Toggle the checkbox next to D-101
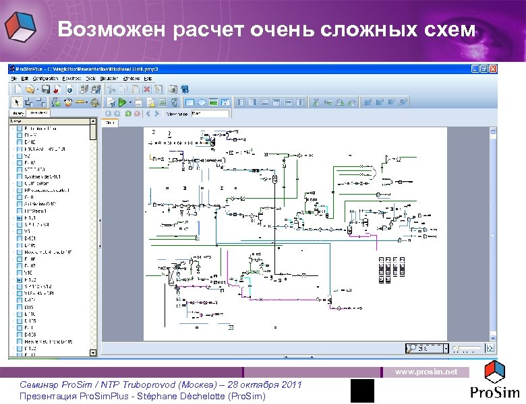This screenshot has height=404, width=526. click(x=20, y=238)
